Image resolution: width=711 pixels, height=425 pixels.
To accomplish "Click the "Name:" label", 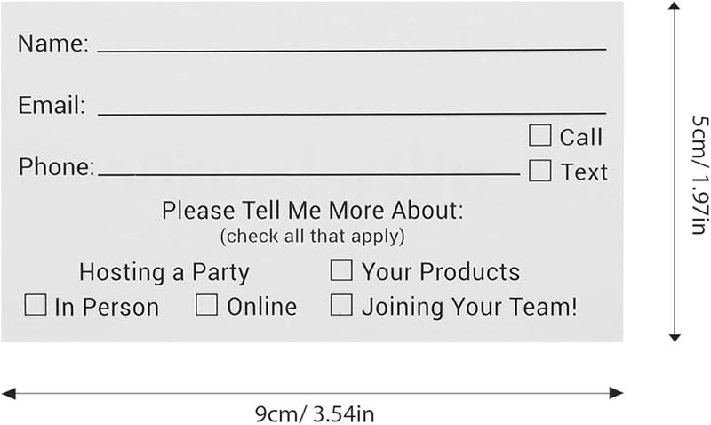I will [52, 44].
